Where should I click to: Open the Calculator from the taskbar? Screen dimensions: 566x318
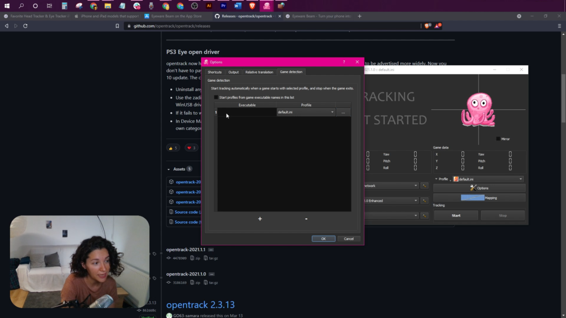tap(64, 6)
